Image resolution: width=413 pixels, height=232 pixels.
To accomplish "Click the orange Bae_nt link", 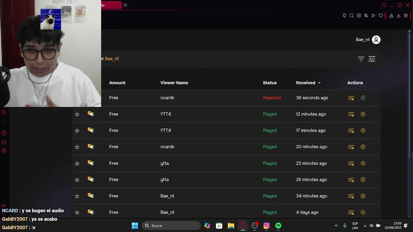I will (x=112, y=59).
